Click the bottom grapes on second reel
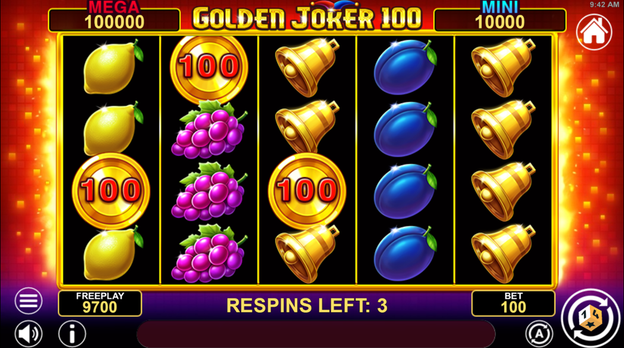 pos(209,253)
